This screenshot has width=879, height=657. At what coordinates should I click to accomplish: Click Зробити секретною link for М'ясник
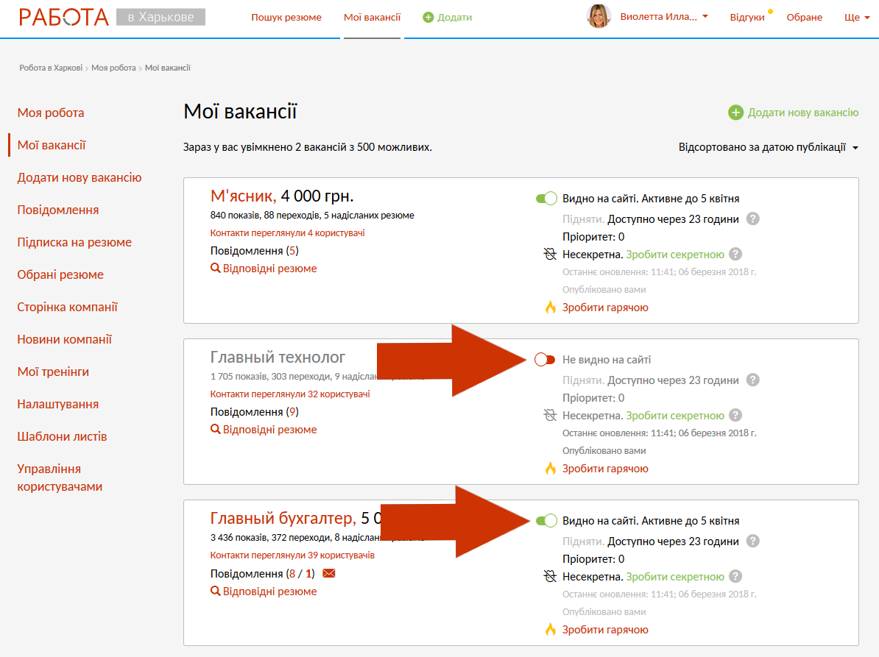(x=675, y=255)
